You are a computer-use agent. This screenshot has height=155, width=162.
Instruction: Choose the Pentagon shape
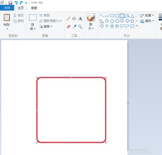click(x=112, y=21)
